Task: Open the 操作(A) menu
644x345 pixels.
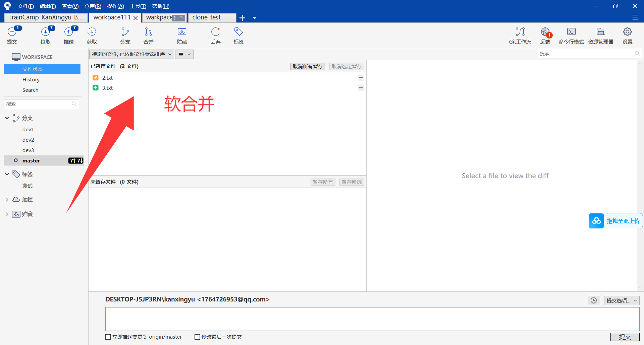Action: [115, 6]
